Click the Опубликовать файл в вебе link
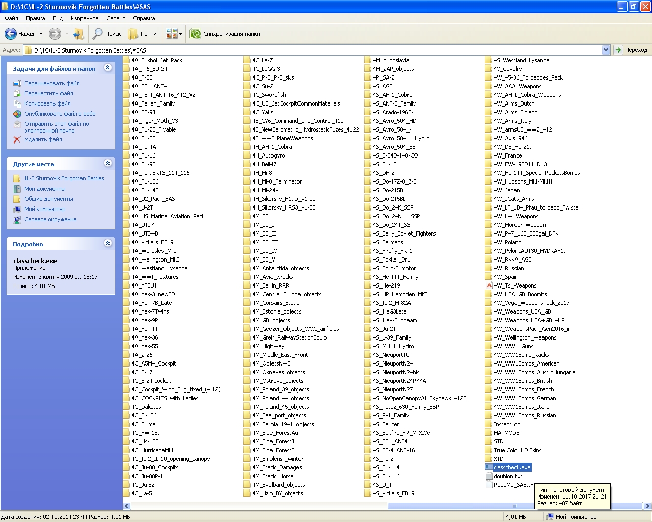Viewport: 652px width, 522px height. pos(60,114)
